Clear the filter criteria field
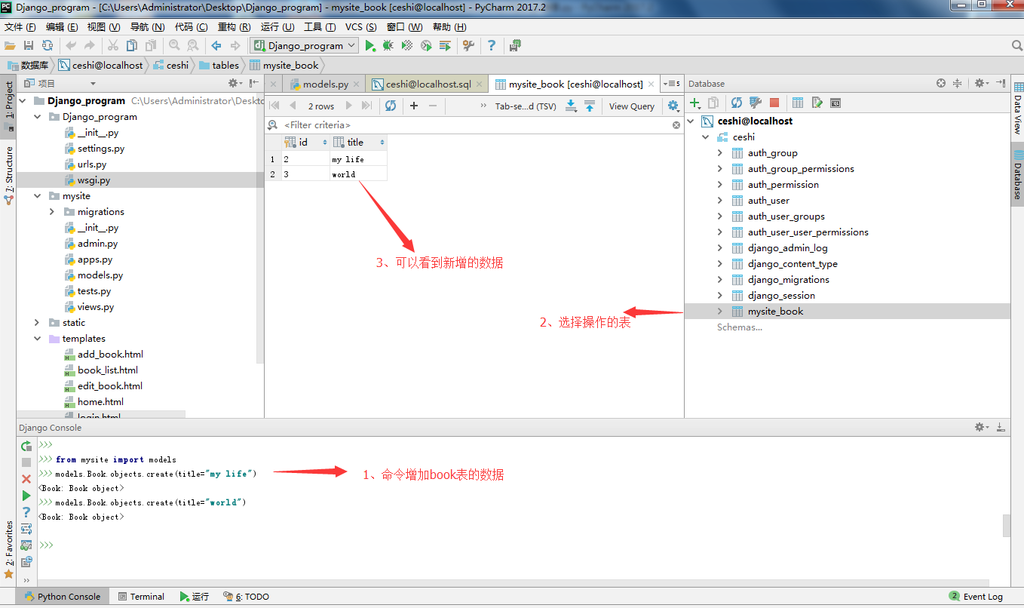1024x608 pixels. click(676, 125)
